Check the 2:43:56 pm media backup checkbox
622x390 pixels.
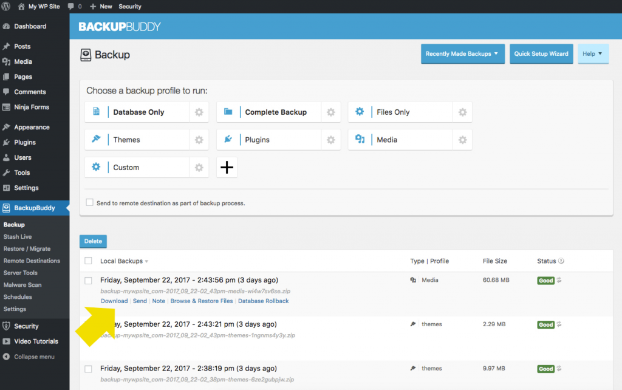click(88, 281)
